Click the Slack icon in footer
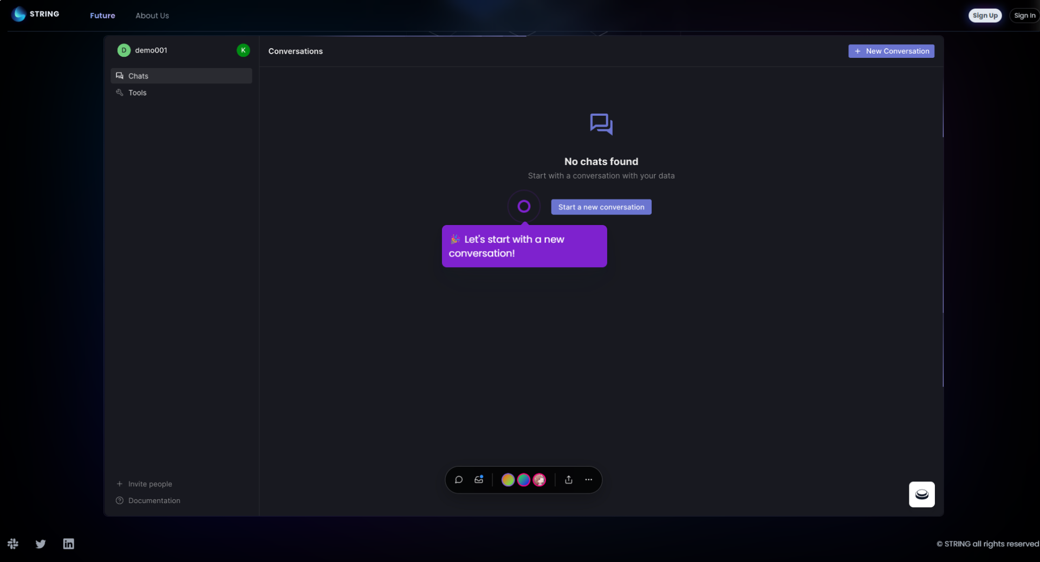 13,544
